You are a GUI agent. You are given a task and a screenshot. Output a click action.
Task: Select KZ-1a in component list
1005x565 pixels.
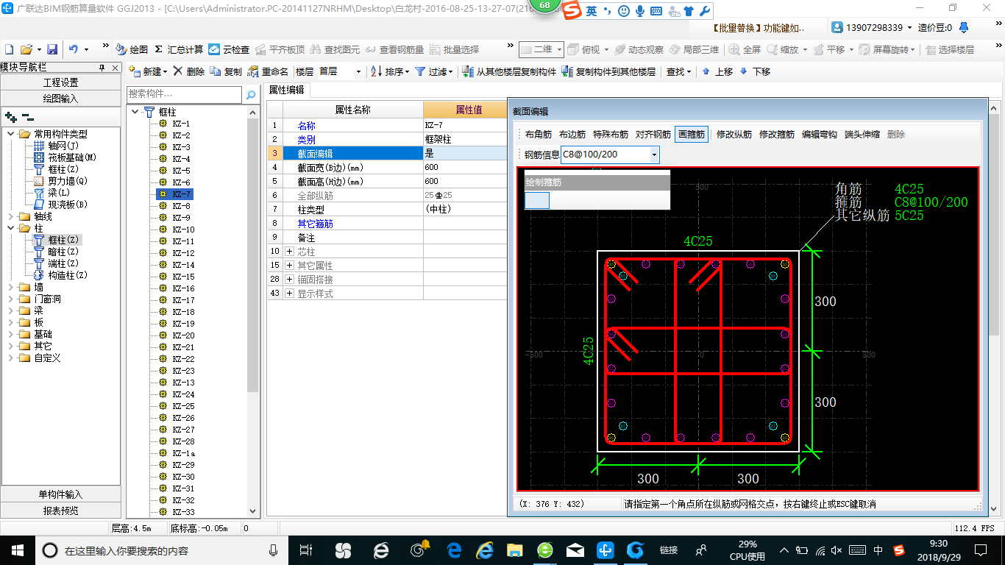click(x=184, y=453)
